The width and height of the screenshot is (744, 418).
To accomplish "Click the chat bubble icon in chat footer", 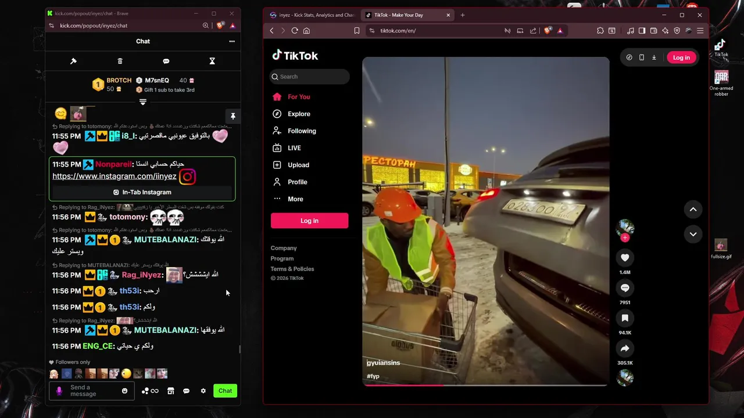I will pos(187,391).
